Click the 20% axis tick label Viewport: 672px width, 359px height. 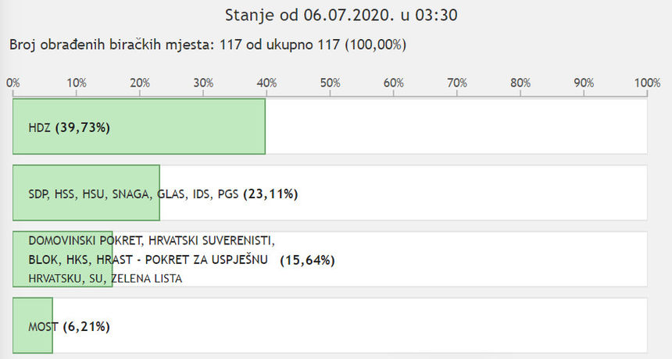pyautogui.click(x=140, y=83)
